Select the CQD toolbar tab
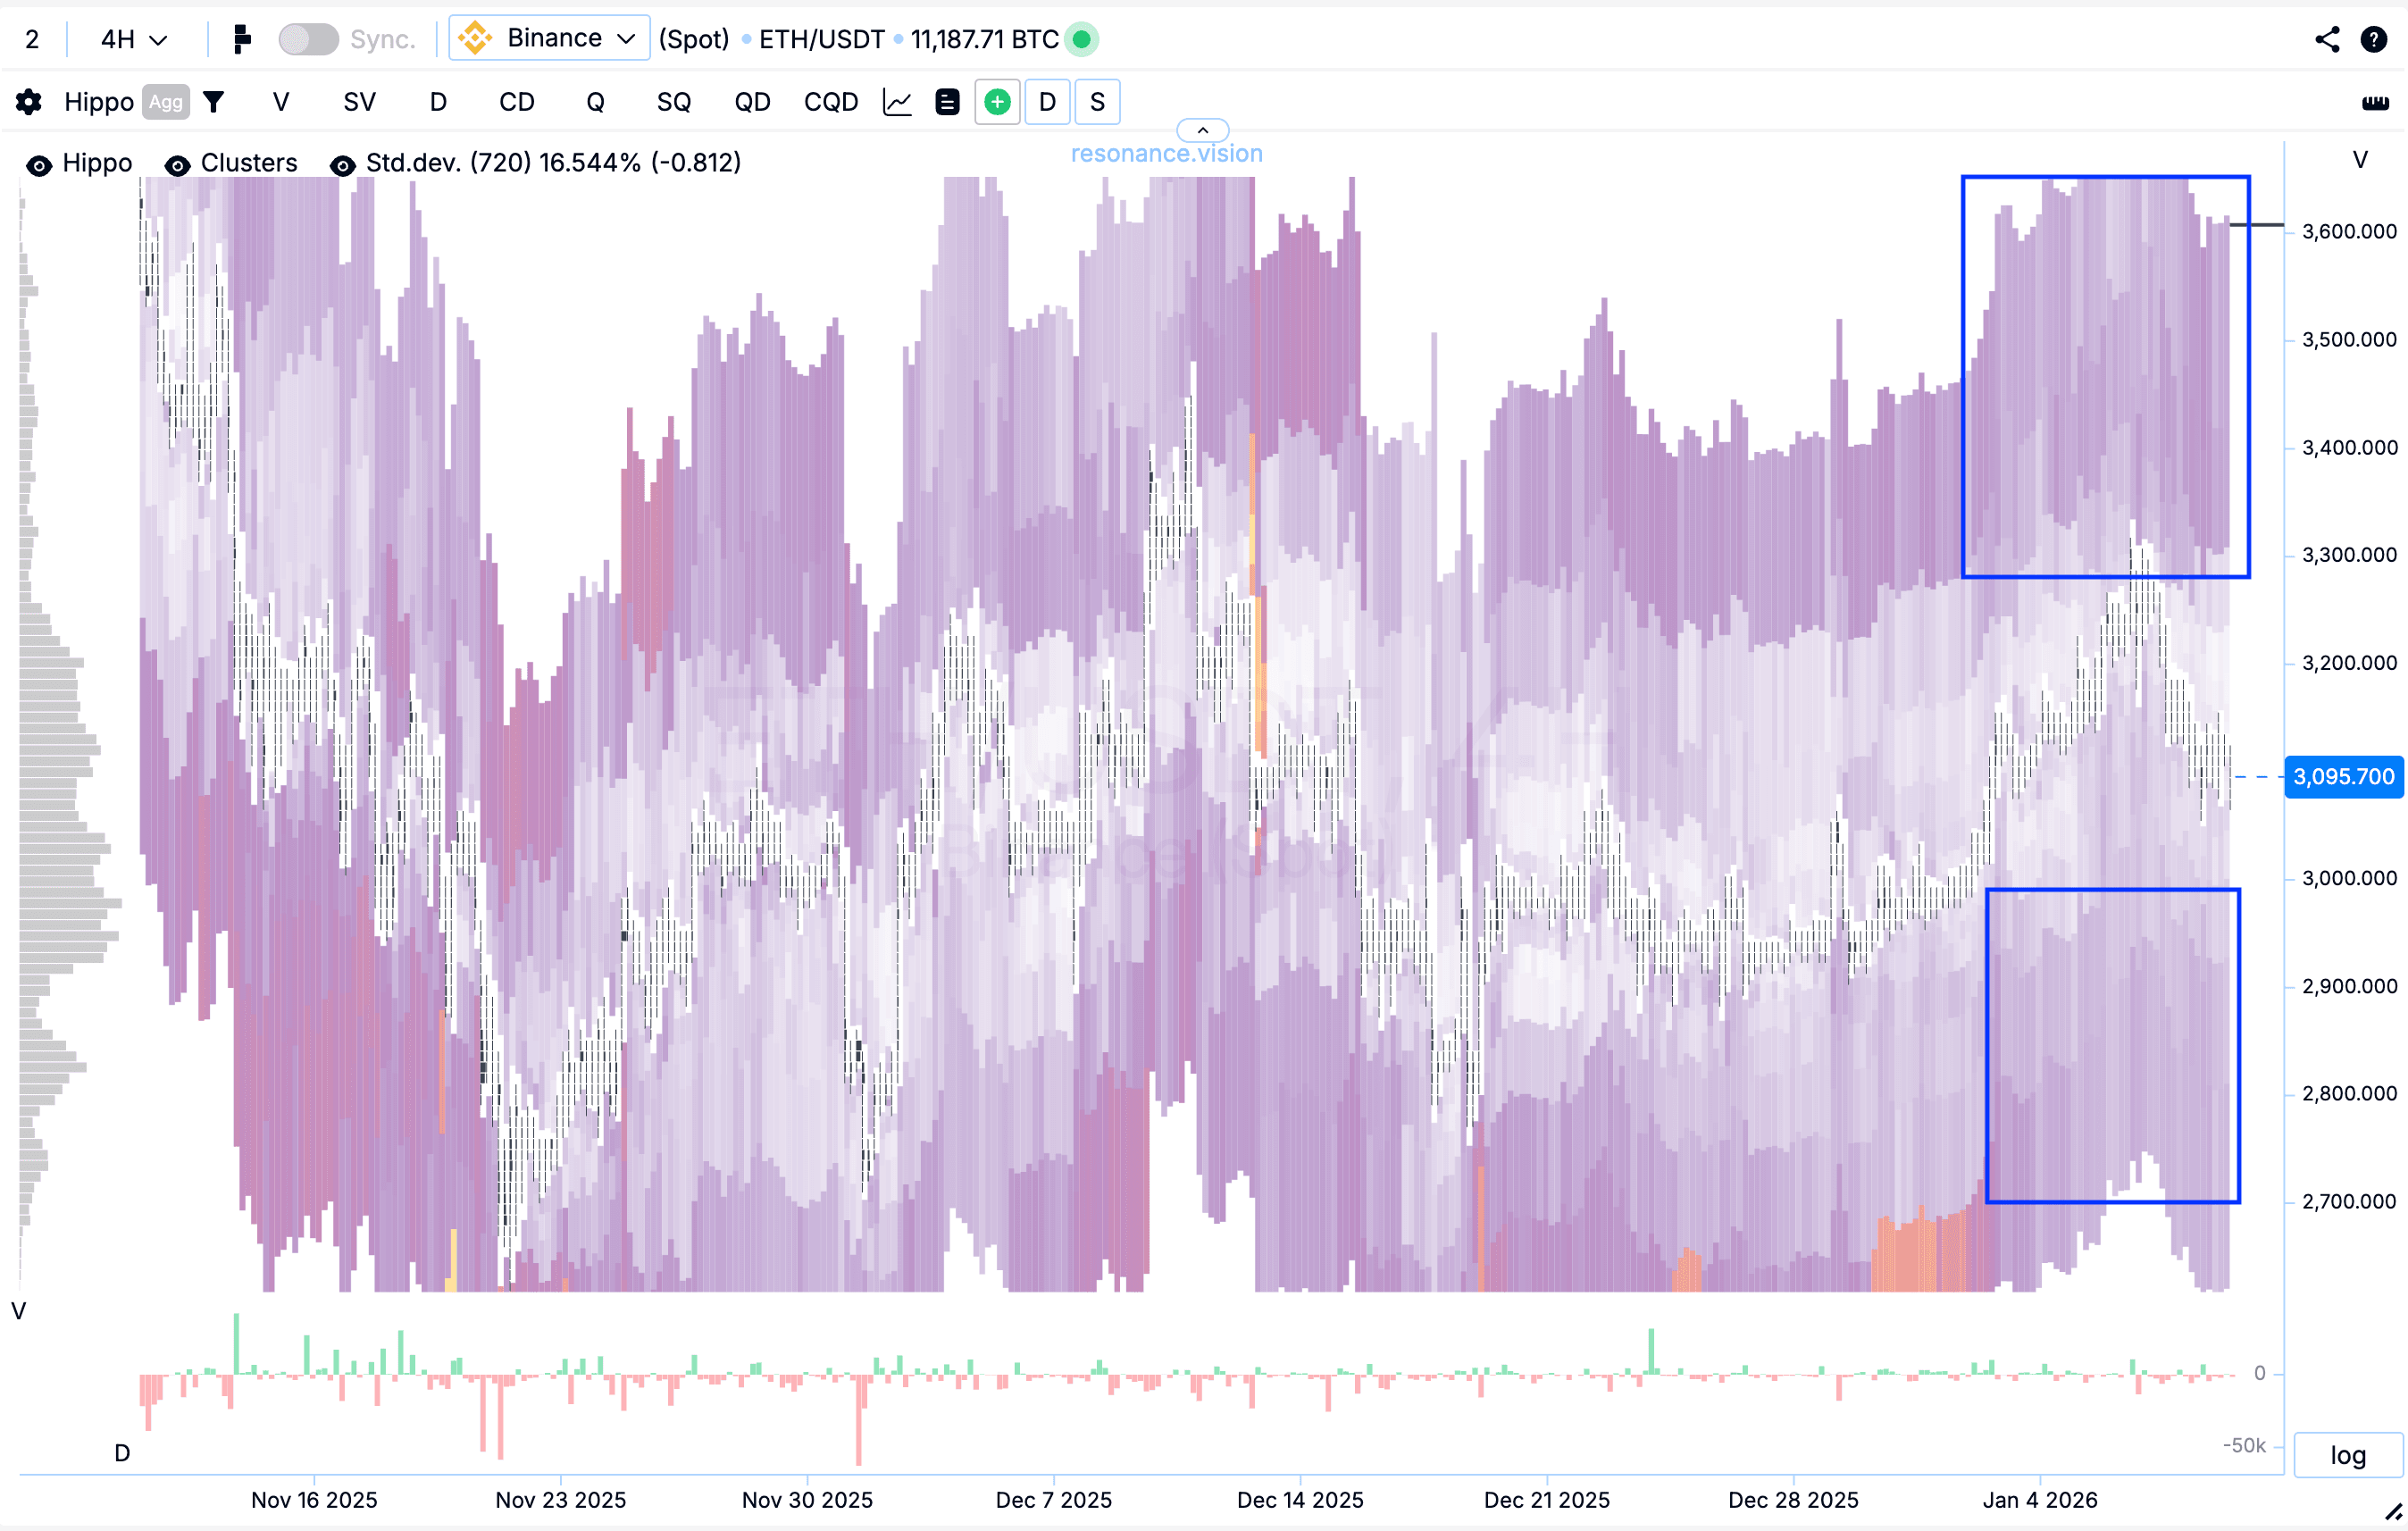2408x1531 pixels. (830, 102)
